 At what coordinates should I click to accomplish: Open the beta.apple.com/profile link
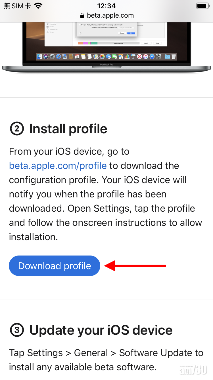tap(58, 166)
